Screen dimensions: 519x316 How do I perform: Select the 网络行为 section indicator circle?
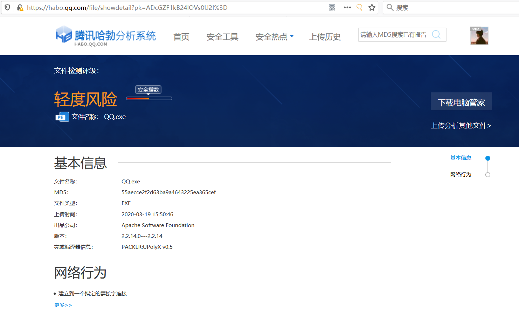point(488,174)
